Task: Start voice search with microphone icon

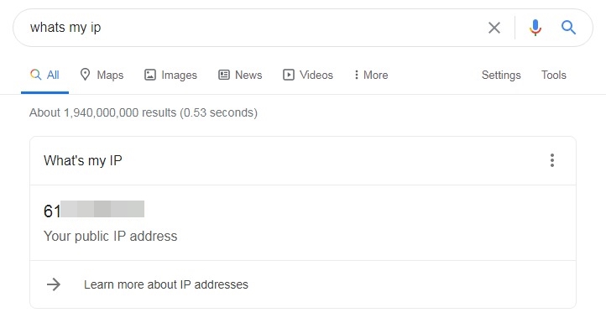Action: 535,28
